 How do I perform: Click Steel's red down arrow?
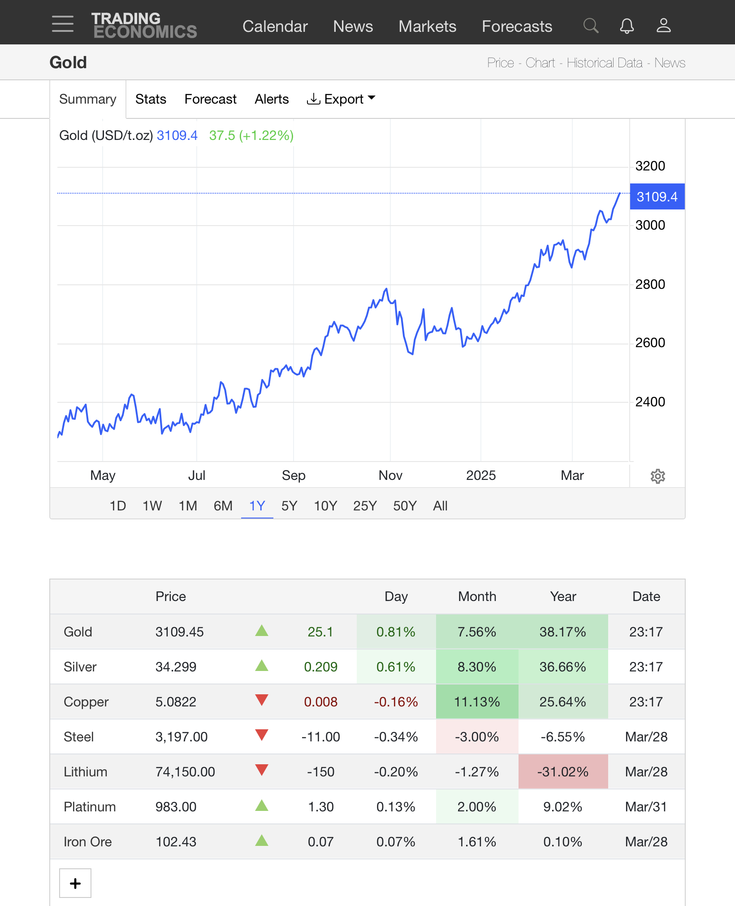[x=262, y=735]
